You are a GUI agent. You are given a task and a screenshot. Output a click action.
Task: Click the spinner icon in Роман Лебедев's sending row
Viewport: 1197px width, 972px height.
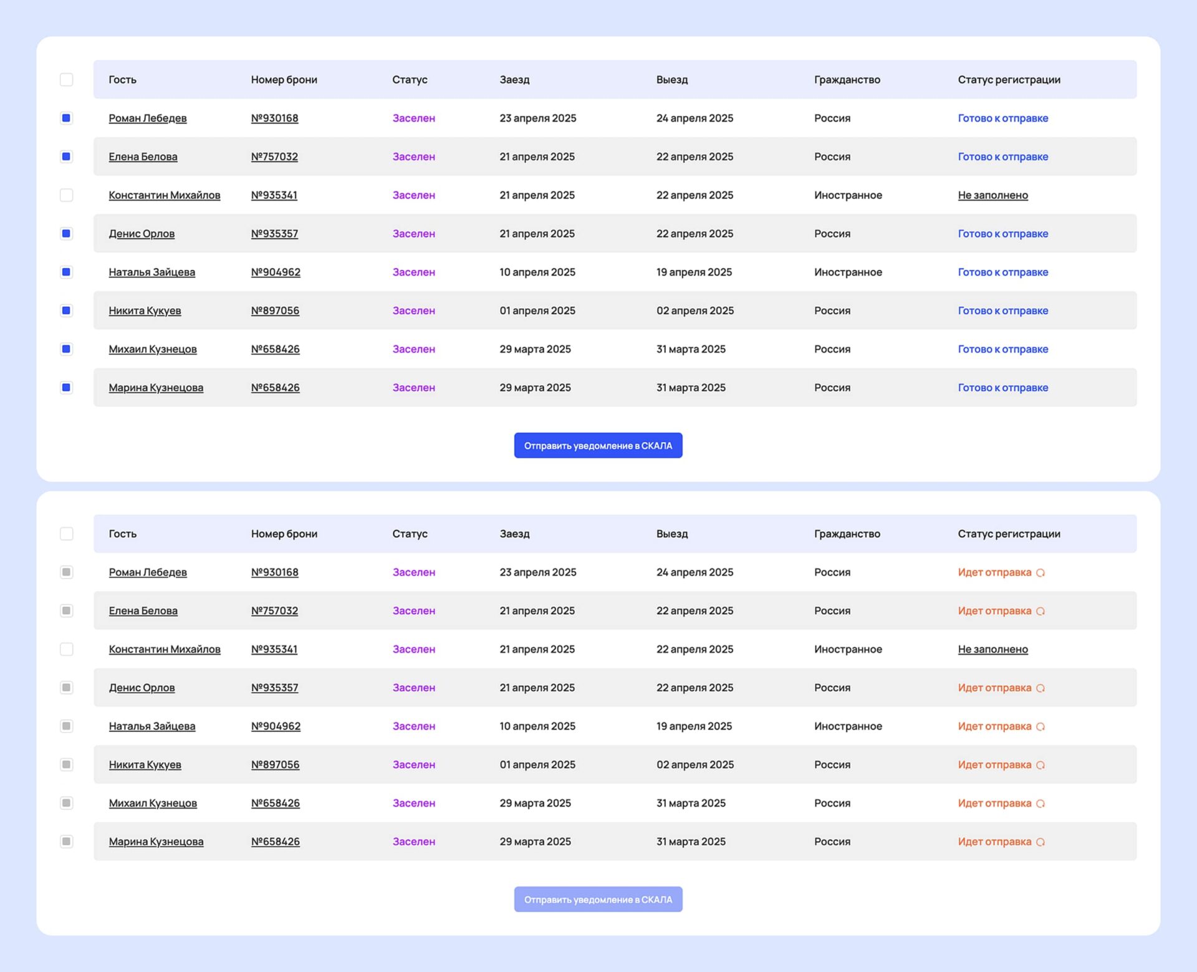(x=1040, y=572)
